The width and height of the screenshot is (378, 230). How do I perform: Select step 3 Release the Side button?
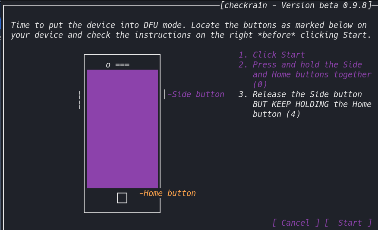pos(305,104)
